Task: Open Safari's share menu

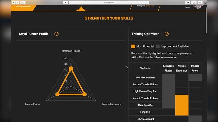Action: 194,2
